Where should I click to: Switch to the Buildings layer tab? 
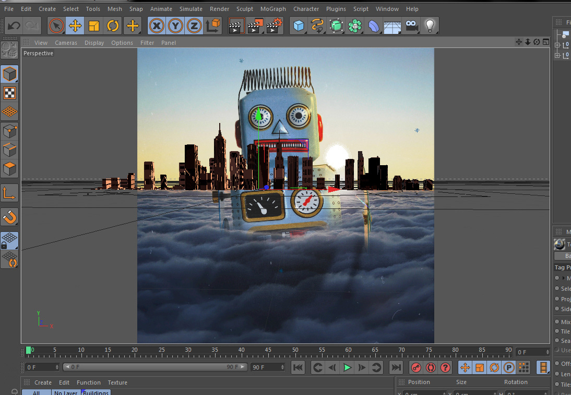coord(96,392)
